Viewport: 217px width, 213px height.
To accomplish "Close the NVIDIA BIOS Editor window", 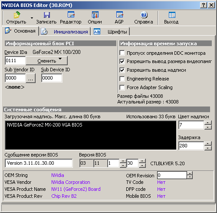I will 211,5.
